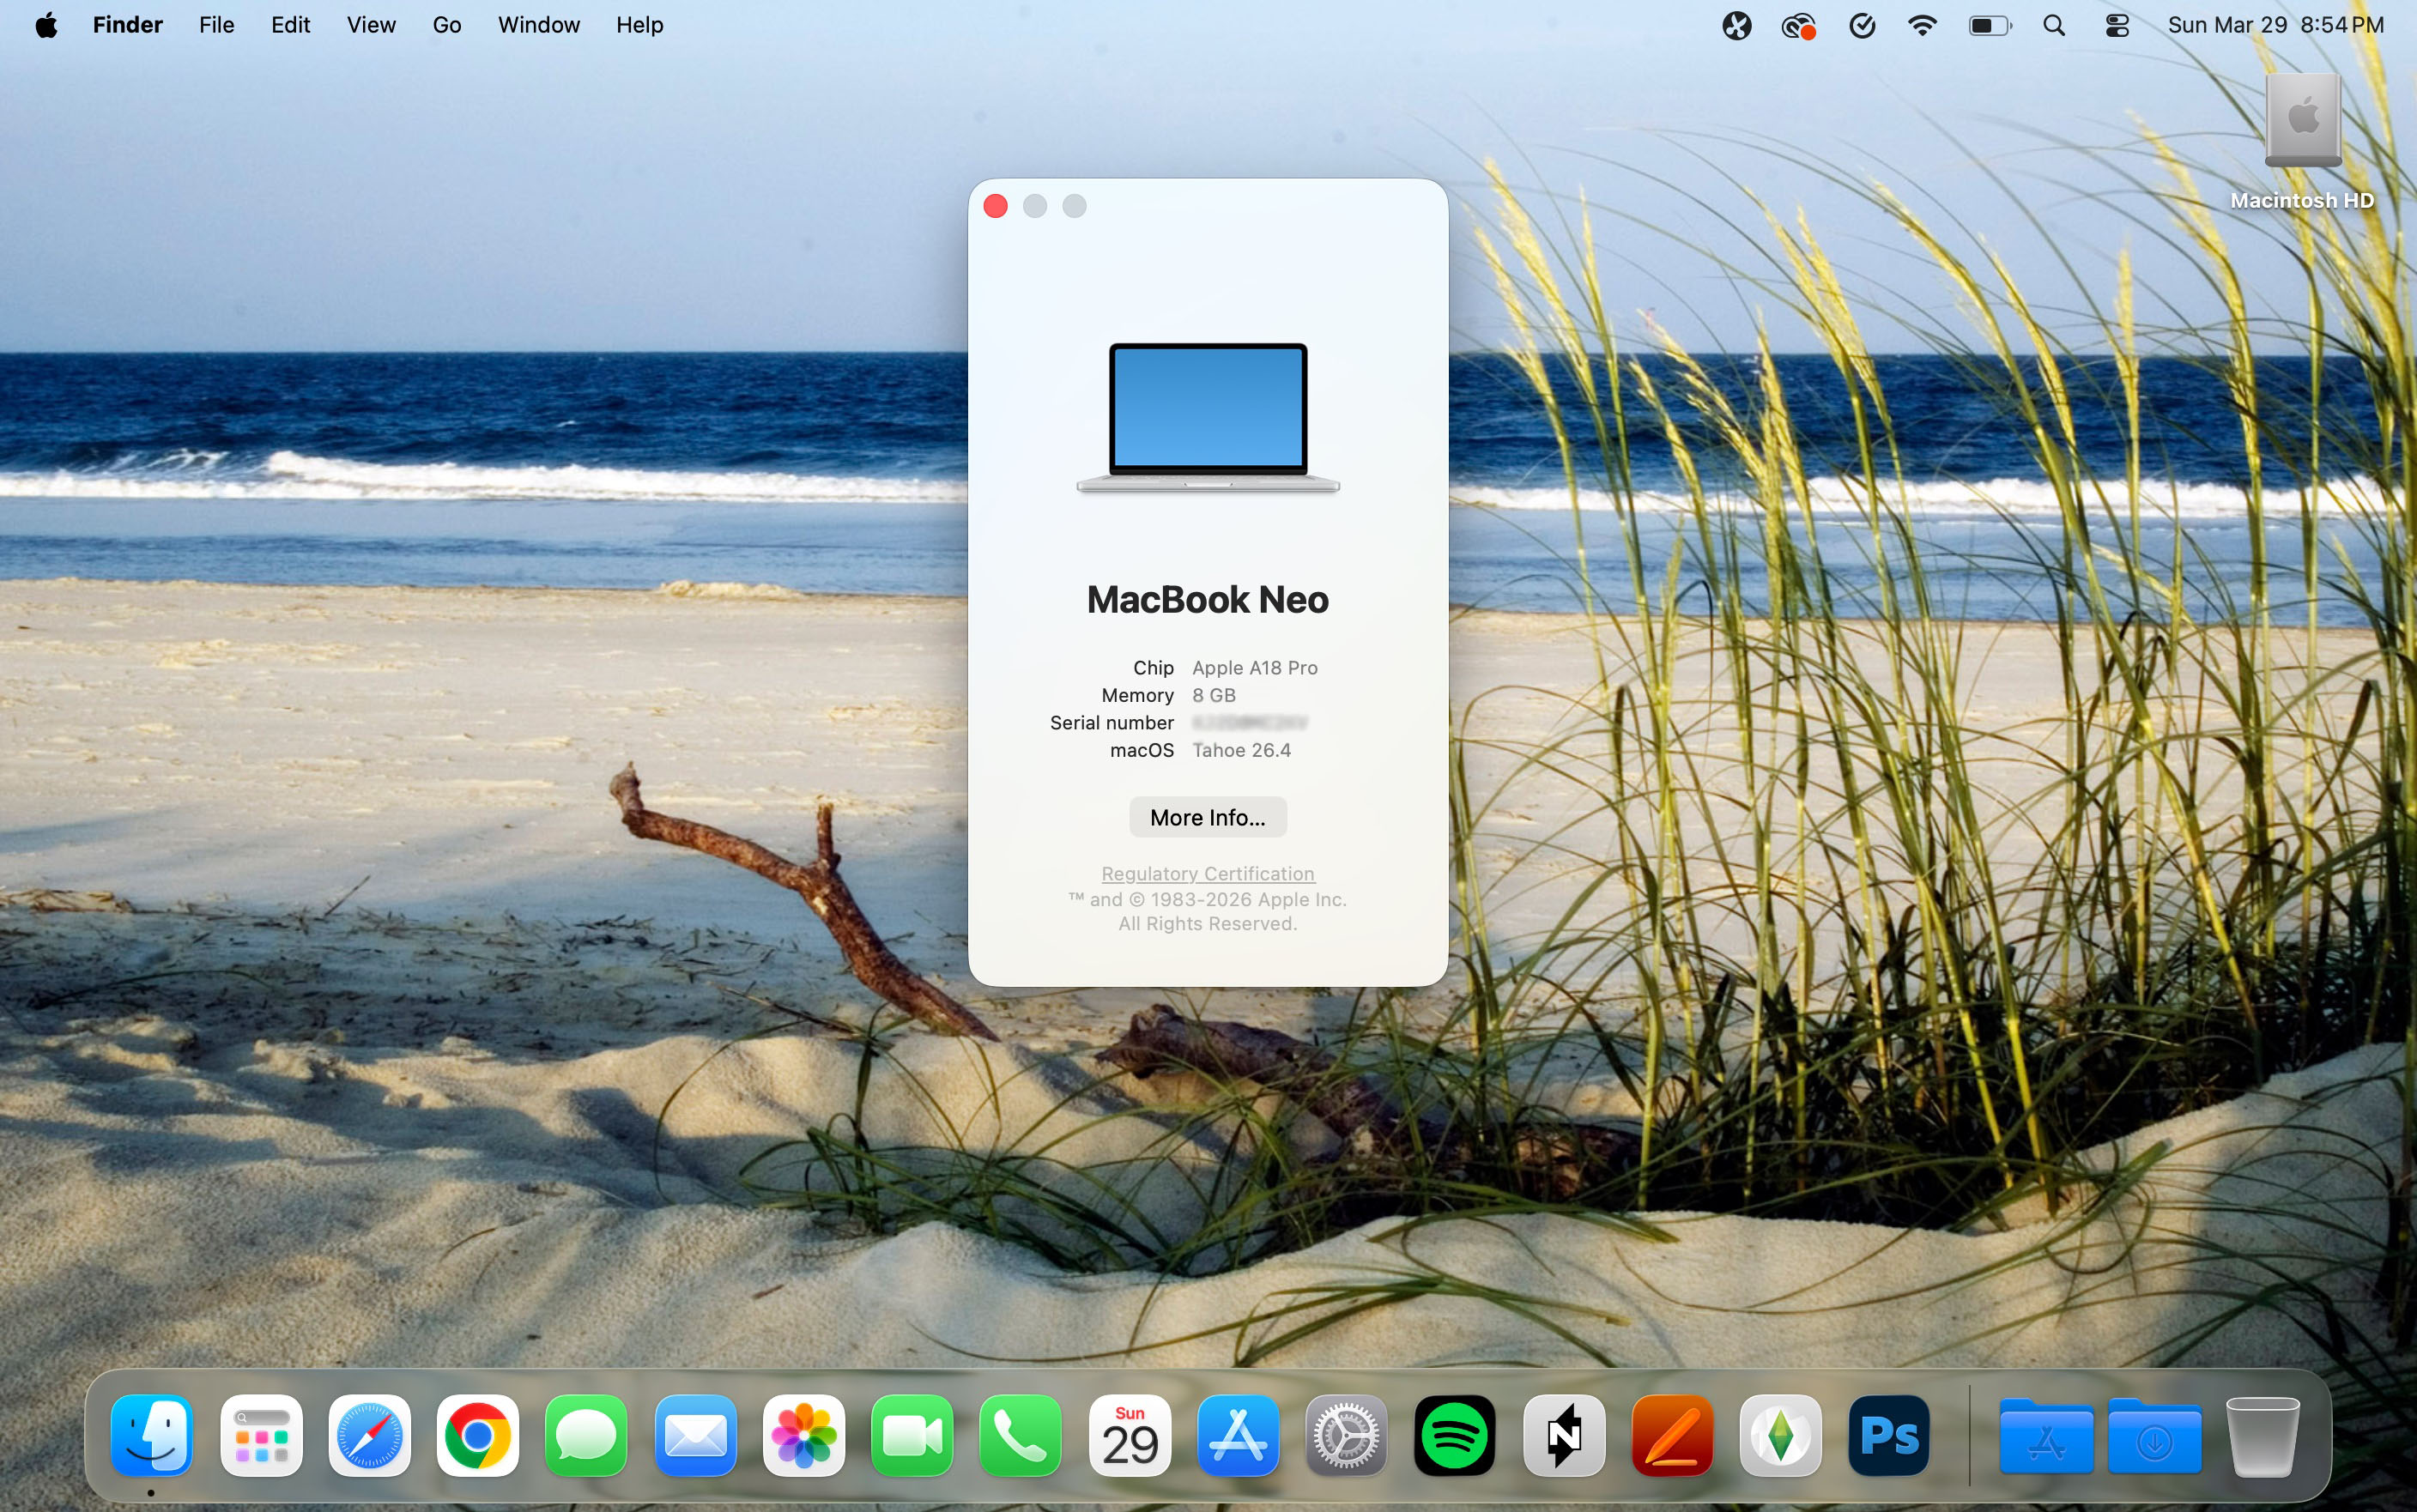Open System Settings gear icon
Image resolution: width=2417 pixels, height=1512 pixels.
pyautogui.click(x=1346, y=1436)
